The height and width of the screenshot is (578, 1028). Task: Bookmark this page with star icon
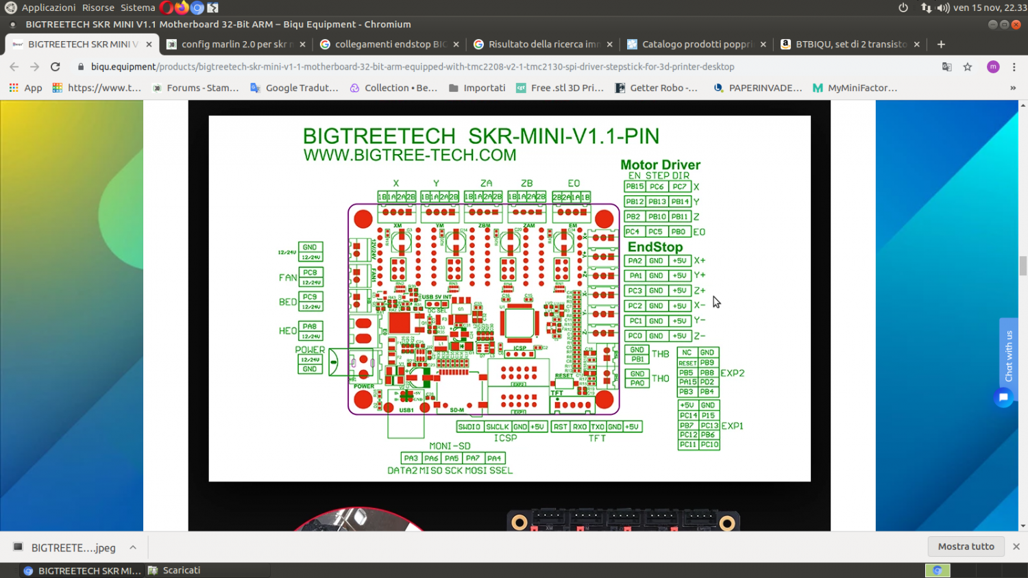(x=968, y=67)
